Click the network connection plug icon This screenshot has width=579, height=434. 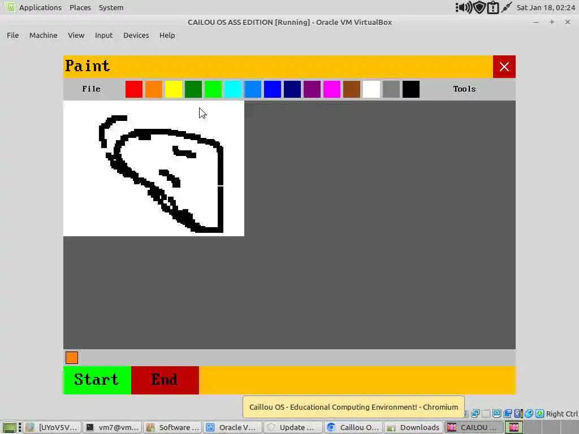pos(506,7)
